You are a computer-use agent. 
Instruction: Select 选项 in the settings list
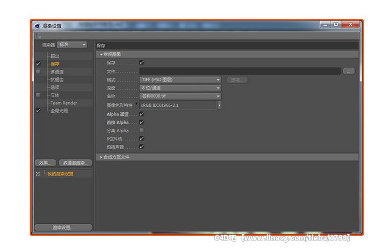[x=55, y=87]
